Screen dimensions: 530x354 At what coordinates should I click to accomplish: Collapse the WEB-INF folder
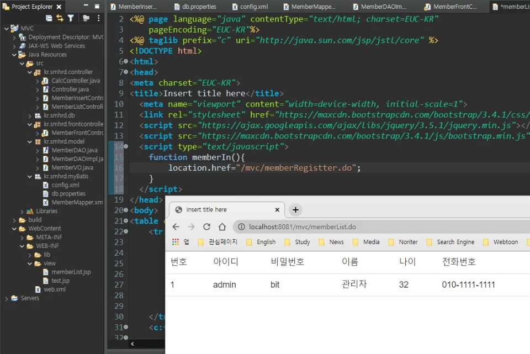tap(22, 246)
